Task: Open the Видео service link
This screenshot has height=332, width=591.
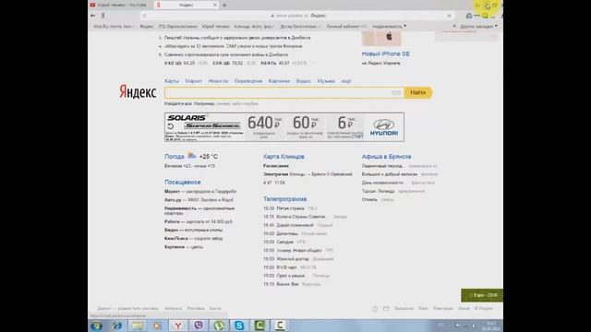Action: tap(304, 81)
